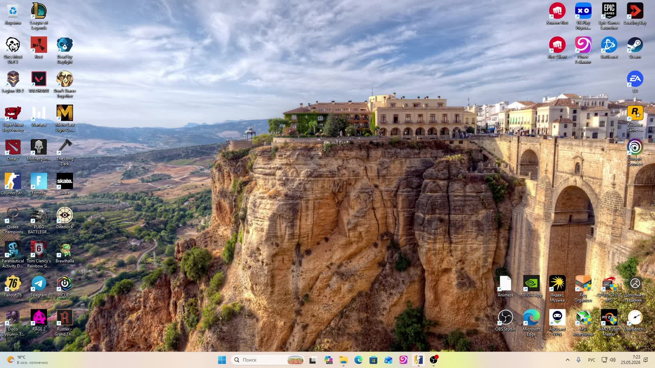Launch League of Legends desktop shortcut

[39, 16]
